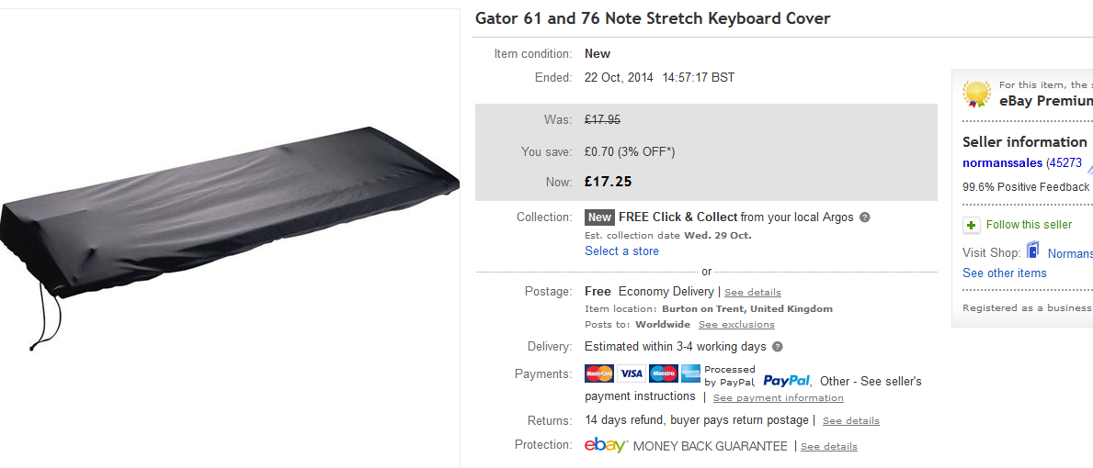Viewport: 1093px width, 468px height.
Task: Click the eBay money back guarantee logo
Action: point(606,445)
